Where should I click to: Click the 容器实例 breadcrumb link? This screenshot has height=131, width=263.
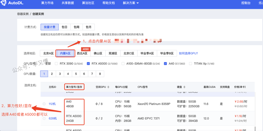point(23,14)
